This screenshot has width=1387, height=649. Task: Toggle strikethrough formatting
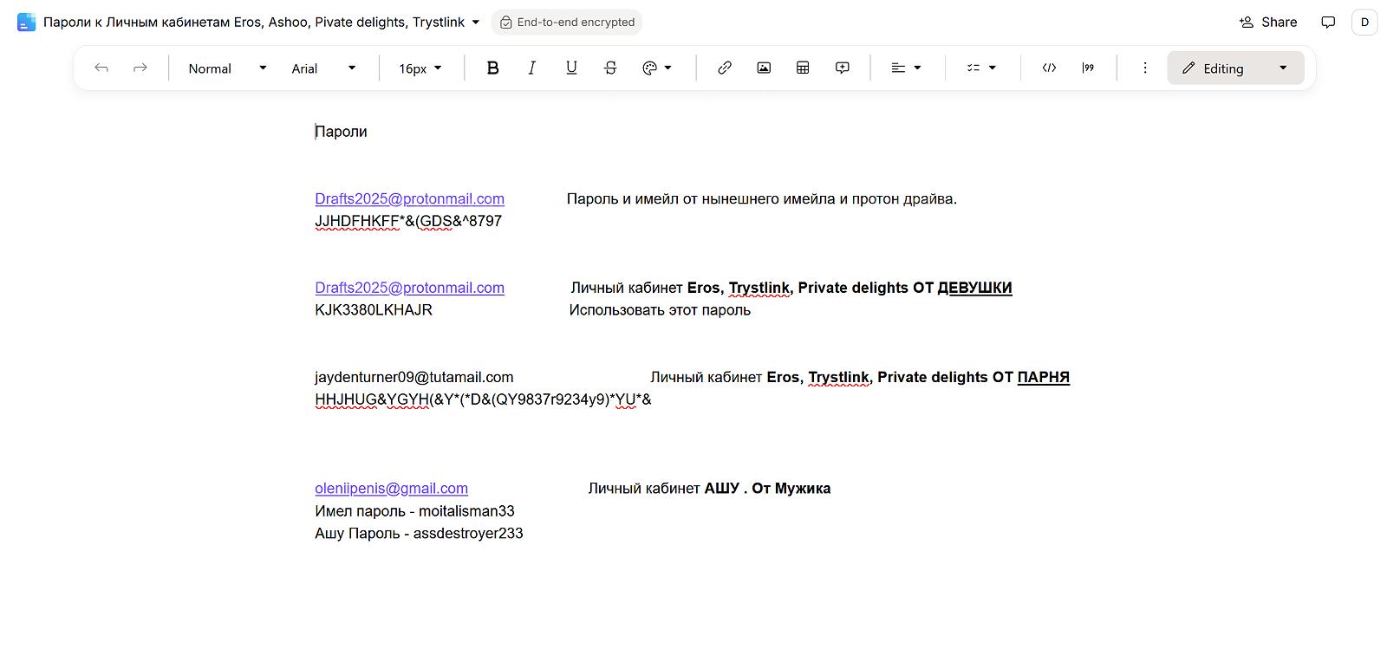[x=610, y=68]
